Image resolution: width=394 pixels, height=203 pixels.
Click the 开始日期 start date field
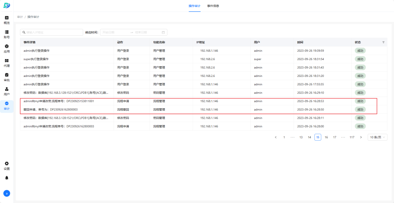pos(114,32)
